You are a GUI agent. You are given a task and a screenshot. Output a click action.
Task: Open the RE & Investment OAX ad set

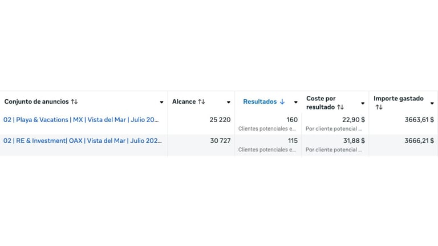[x=82, y=140]
